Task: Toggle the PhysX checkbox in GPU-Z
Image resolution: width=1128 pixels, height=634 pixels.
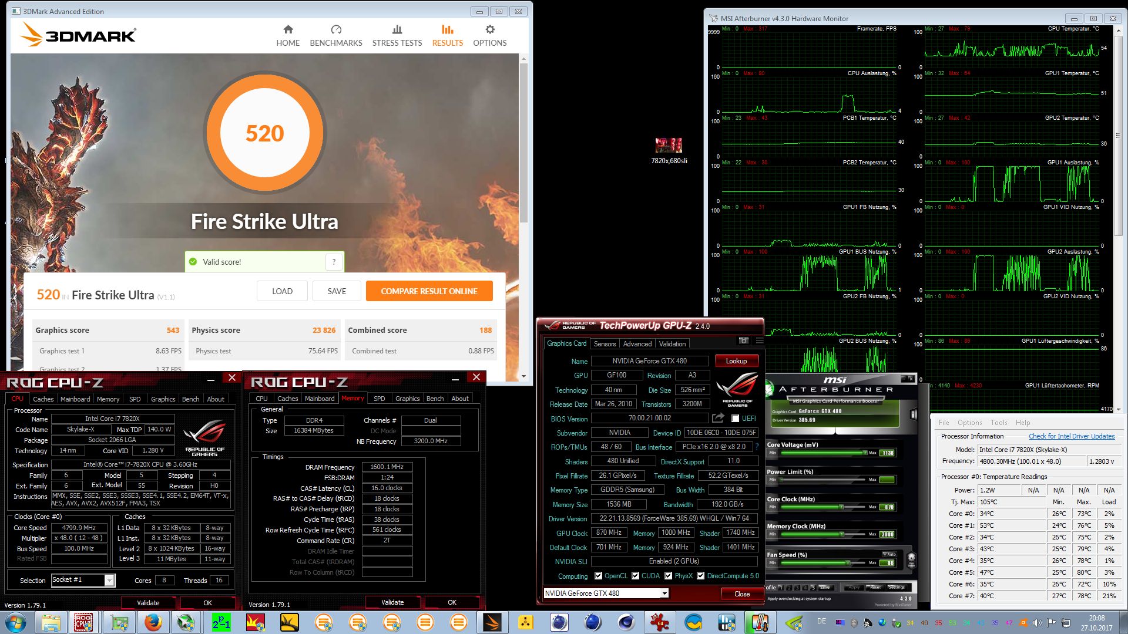Action: pyautogui.click(x=668, y=576)
